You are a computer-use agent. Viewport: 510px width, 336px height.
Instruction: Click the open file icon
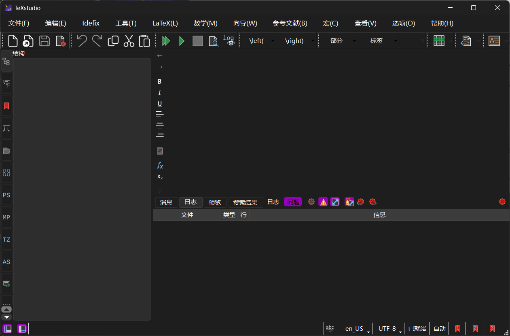tap(28, 41)
